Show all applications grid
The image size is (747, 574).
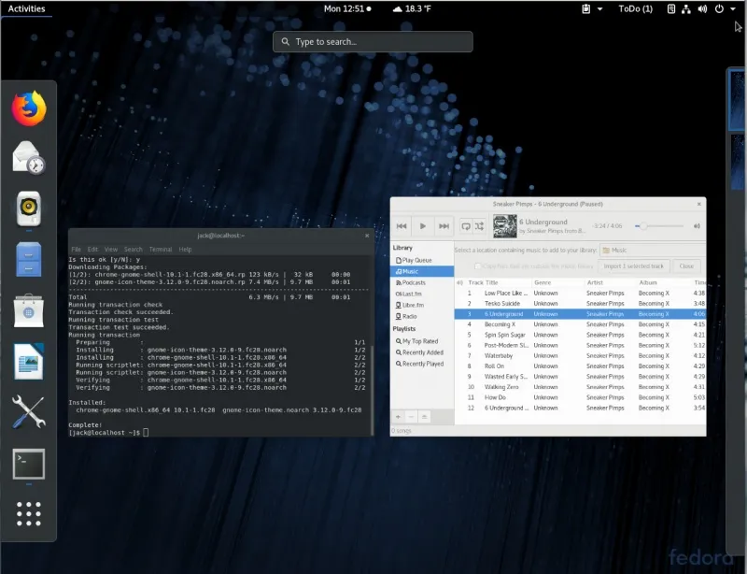(x=29, y=514)
